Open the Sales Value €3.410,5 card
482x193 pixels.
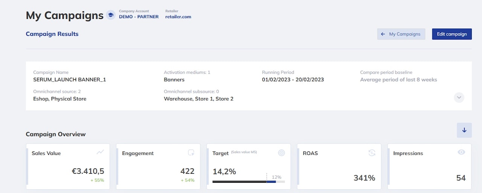click(x=68, y=166)
